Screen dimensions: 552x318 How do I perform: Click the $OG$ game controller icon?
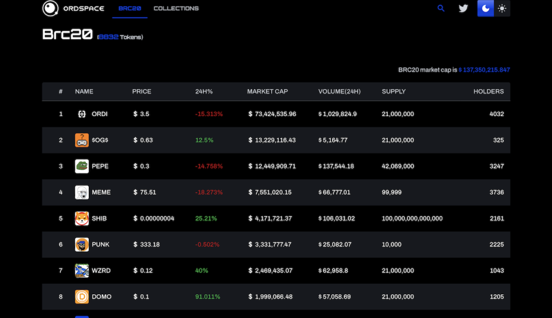[82, 140]
